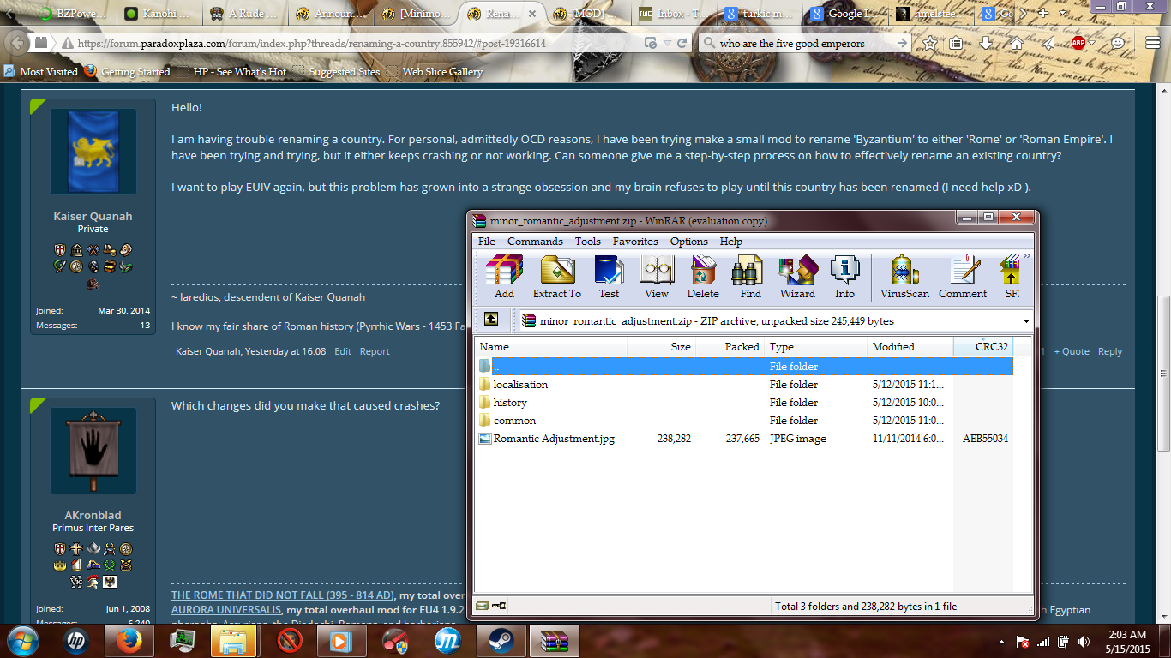Bookmark this page with the star icon
This screenshot has width=1171, height=658.
click(929, 44)
